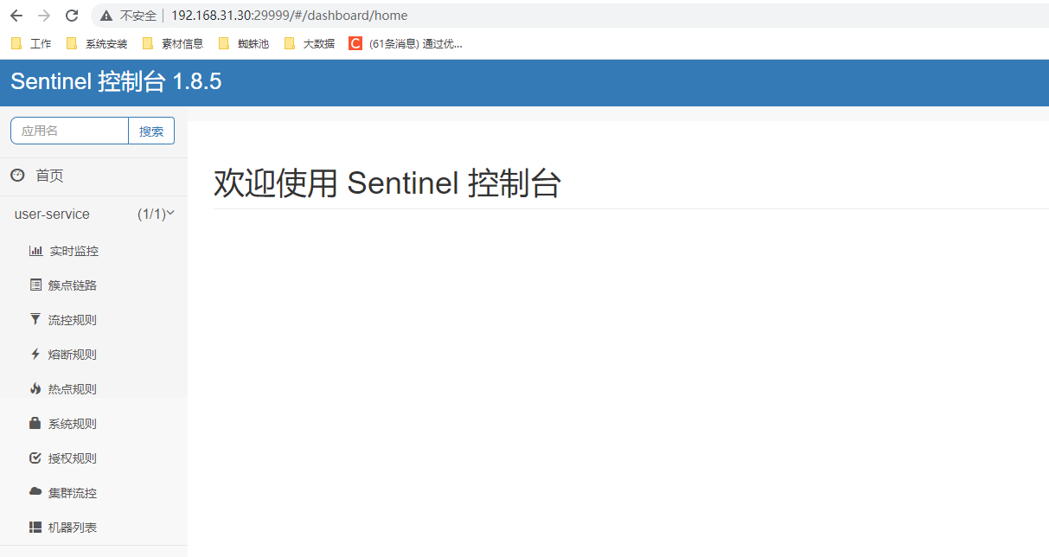Toggle the user-service application menu
Image resolution: width=1049 pixels, height=557 pixels.
point(93,214)
